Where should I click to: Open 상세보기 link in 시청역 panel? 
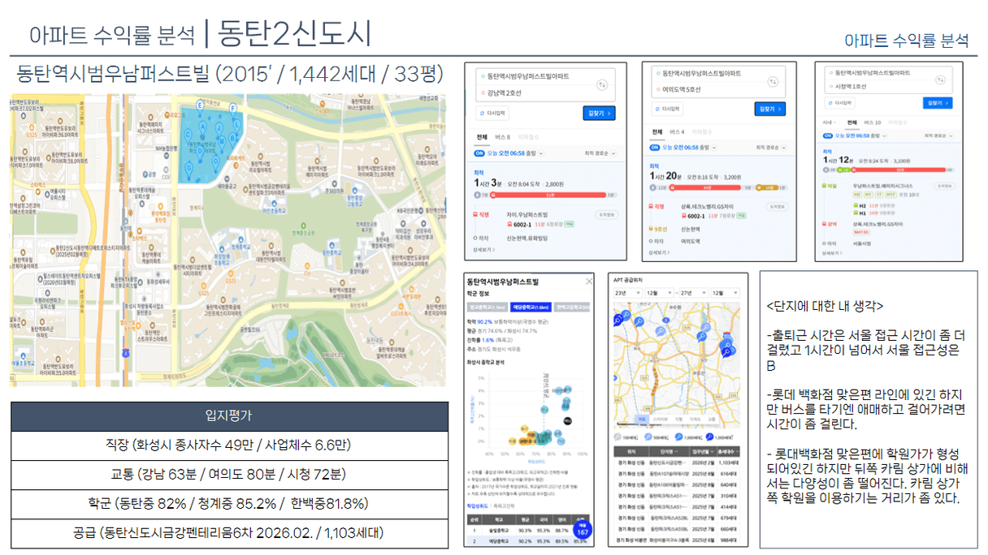(832, 253)
